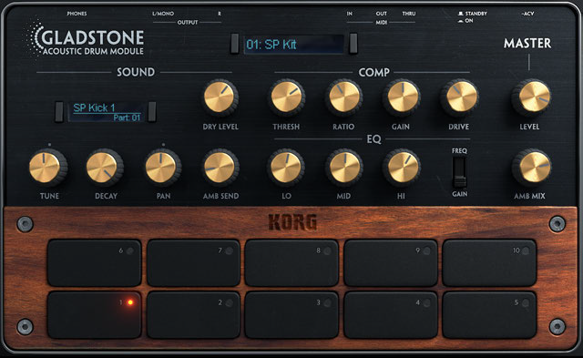Viewport: 583px width, 358px height.
Task: Click the master LEVEL knob
Action: [x=532, y=97]
